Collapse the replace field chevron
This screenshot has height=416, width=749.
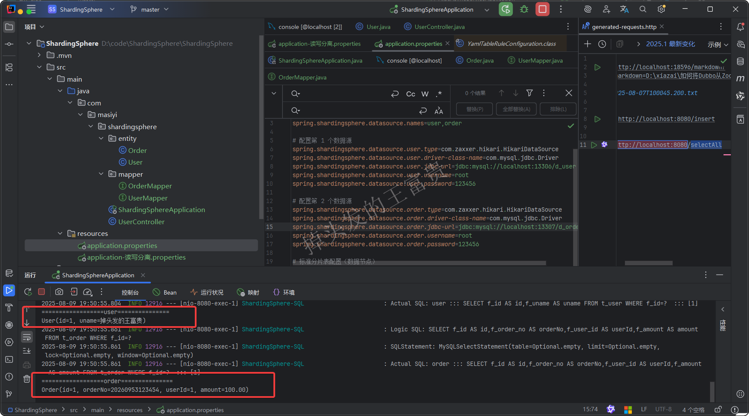point(274,93)
